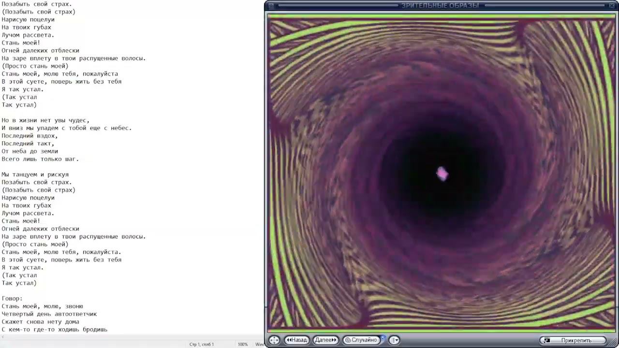Click the ЗРИТЕЛЬНЫЕ ОБРАЗЫ window title
Viewport: 619px width, 348px height.
click(440, 6)
